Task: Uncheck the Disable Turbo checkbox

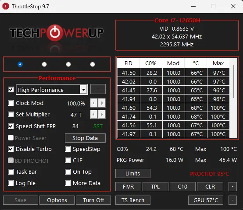Action: point(11,149)
